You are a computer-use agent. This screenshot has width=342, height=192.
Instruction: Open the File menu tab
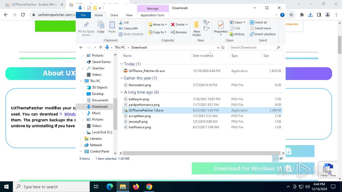pos(83,15)
